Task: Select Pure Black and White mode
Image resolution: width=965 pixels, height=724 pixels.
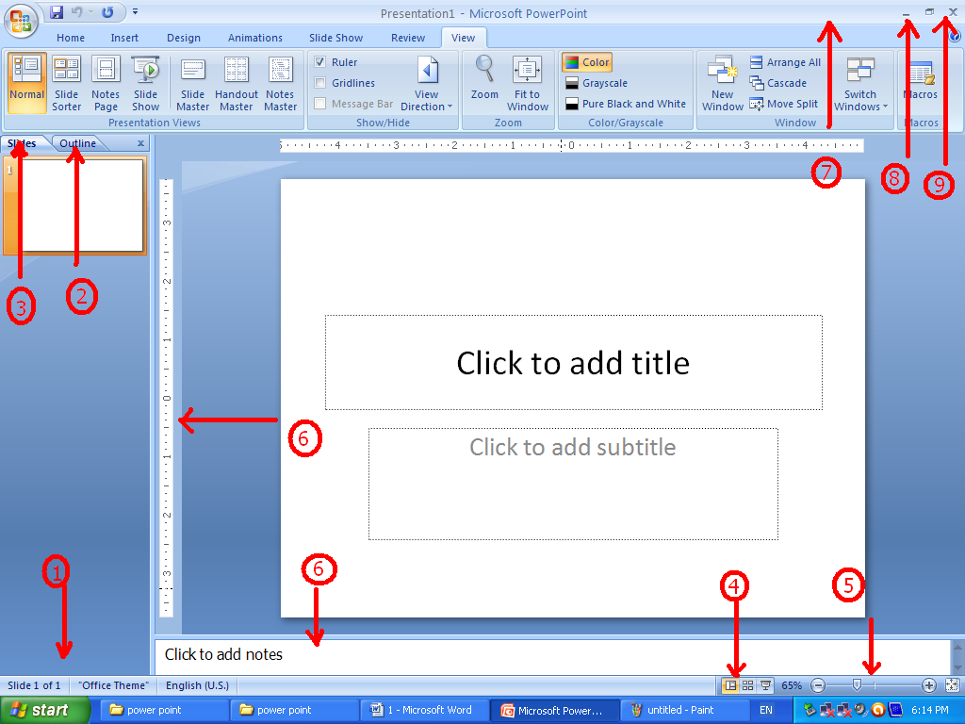Action: [626, 104]
